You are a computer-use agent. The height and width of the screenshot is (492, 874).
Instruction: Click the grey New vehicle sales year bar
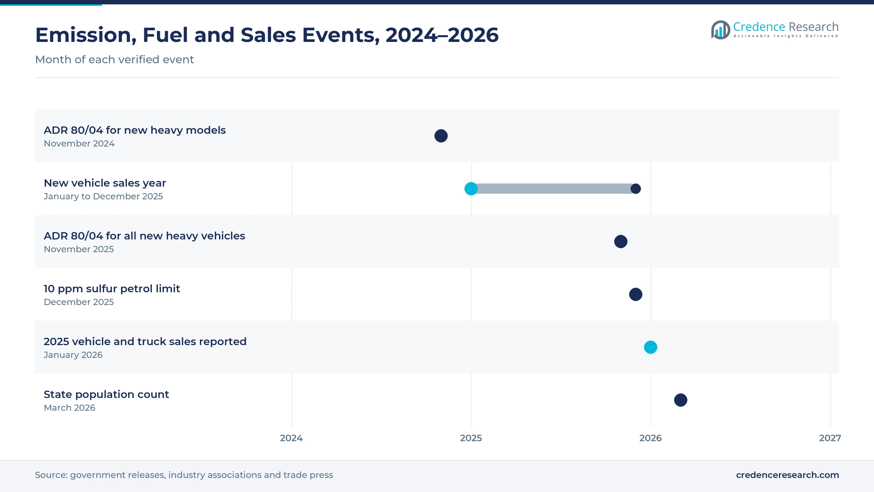click(553, 189)
